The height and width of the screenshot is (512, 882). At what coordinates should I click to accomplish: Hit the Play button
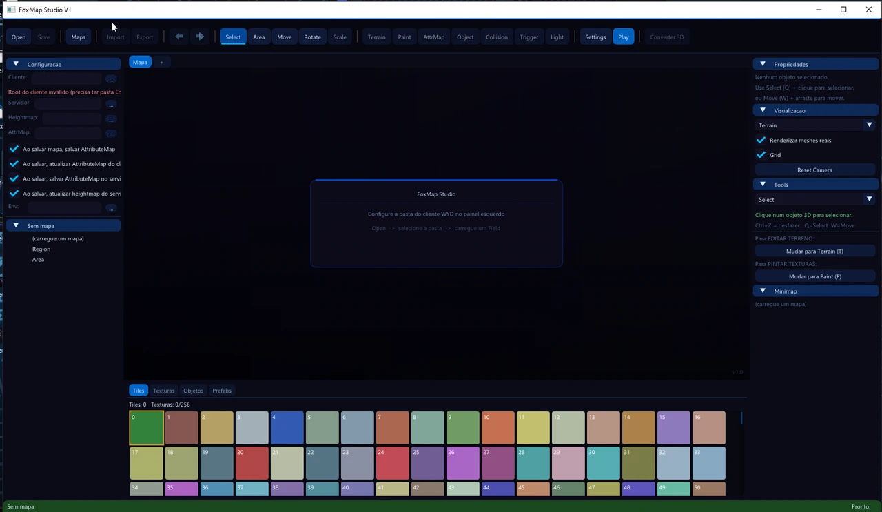(x=624, y=37)
